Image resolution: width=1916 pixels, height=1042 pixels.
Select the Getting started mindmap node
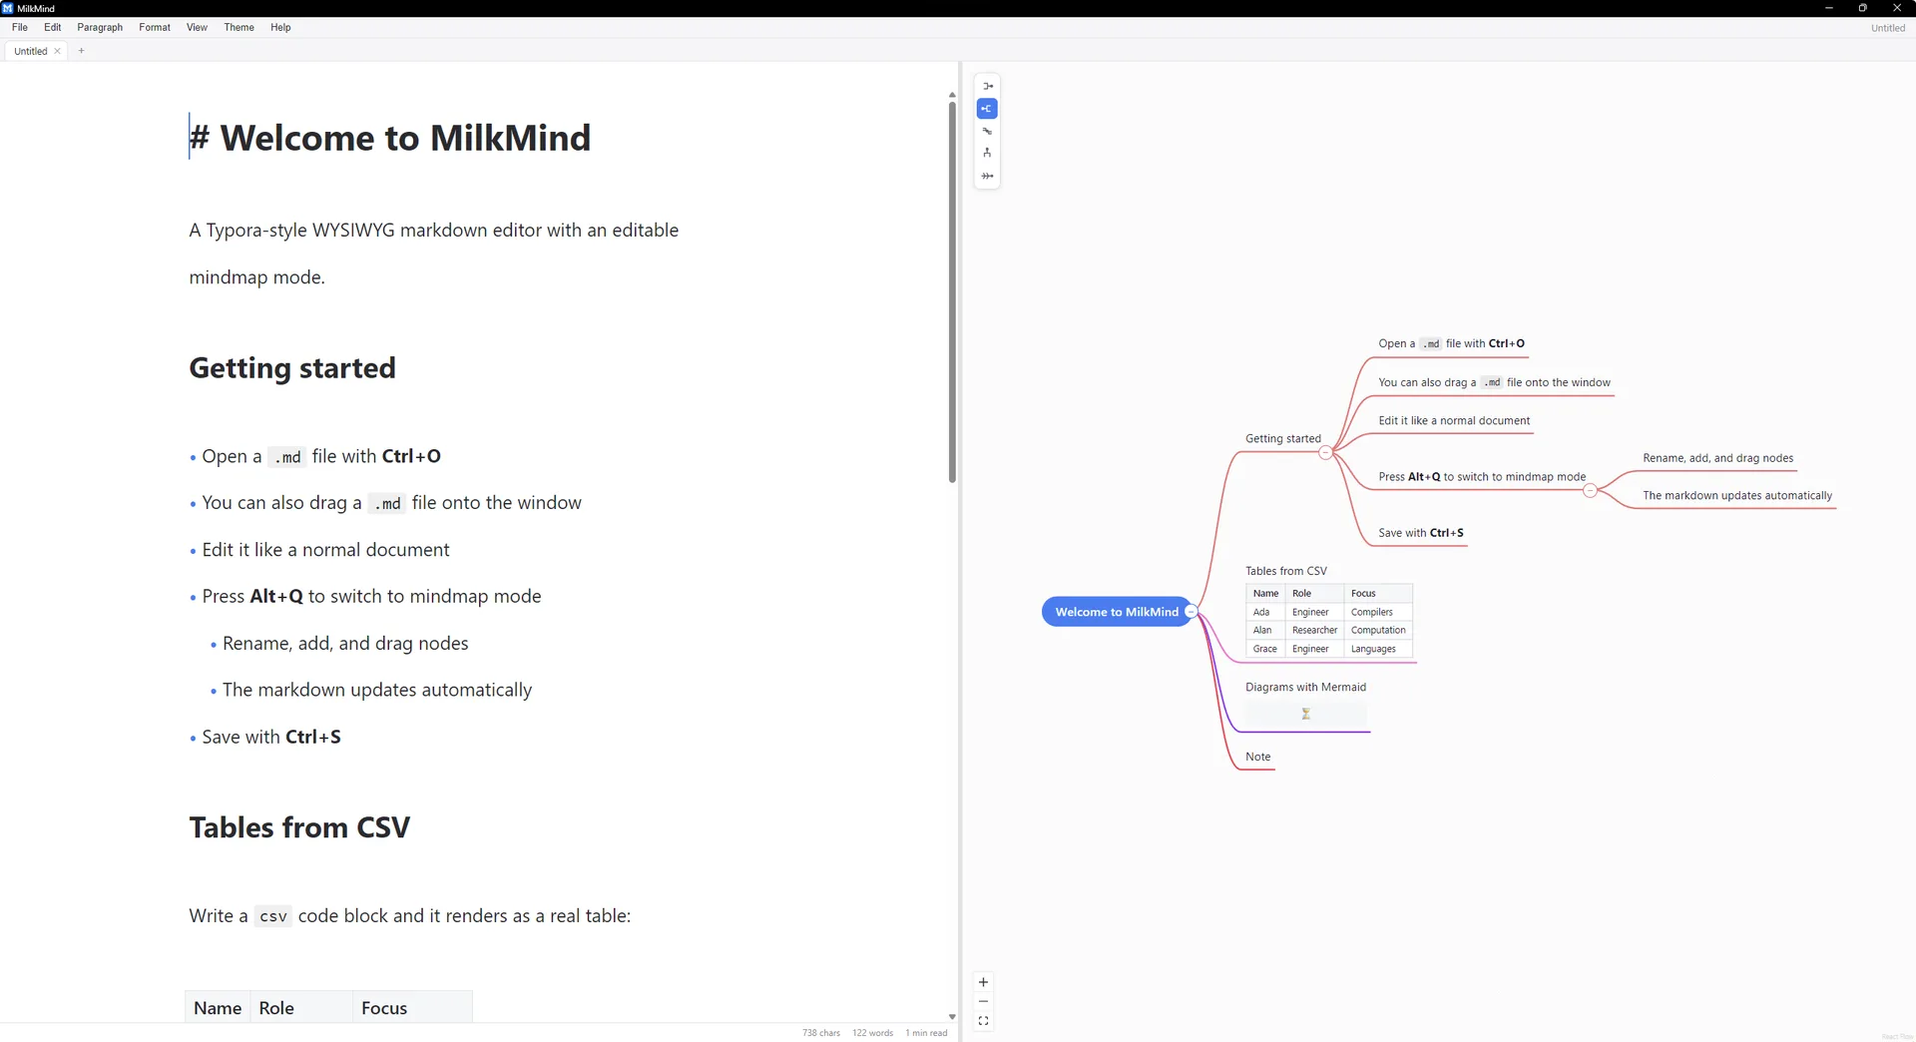(x=1283, y=438)
